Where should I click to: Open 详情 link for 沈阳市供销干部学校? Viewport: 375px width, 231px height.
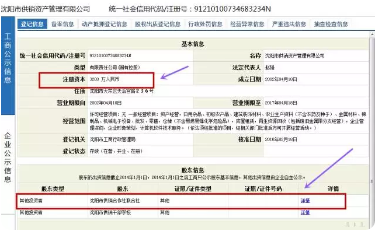pos(305,212)
